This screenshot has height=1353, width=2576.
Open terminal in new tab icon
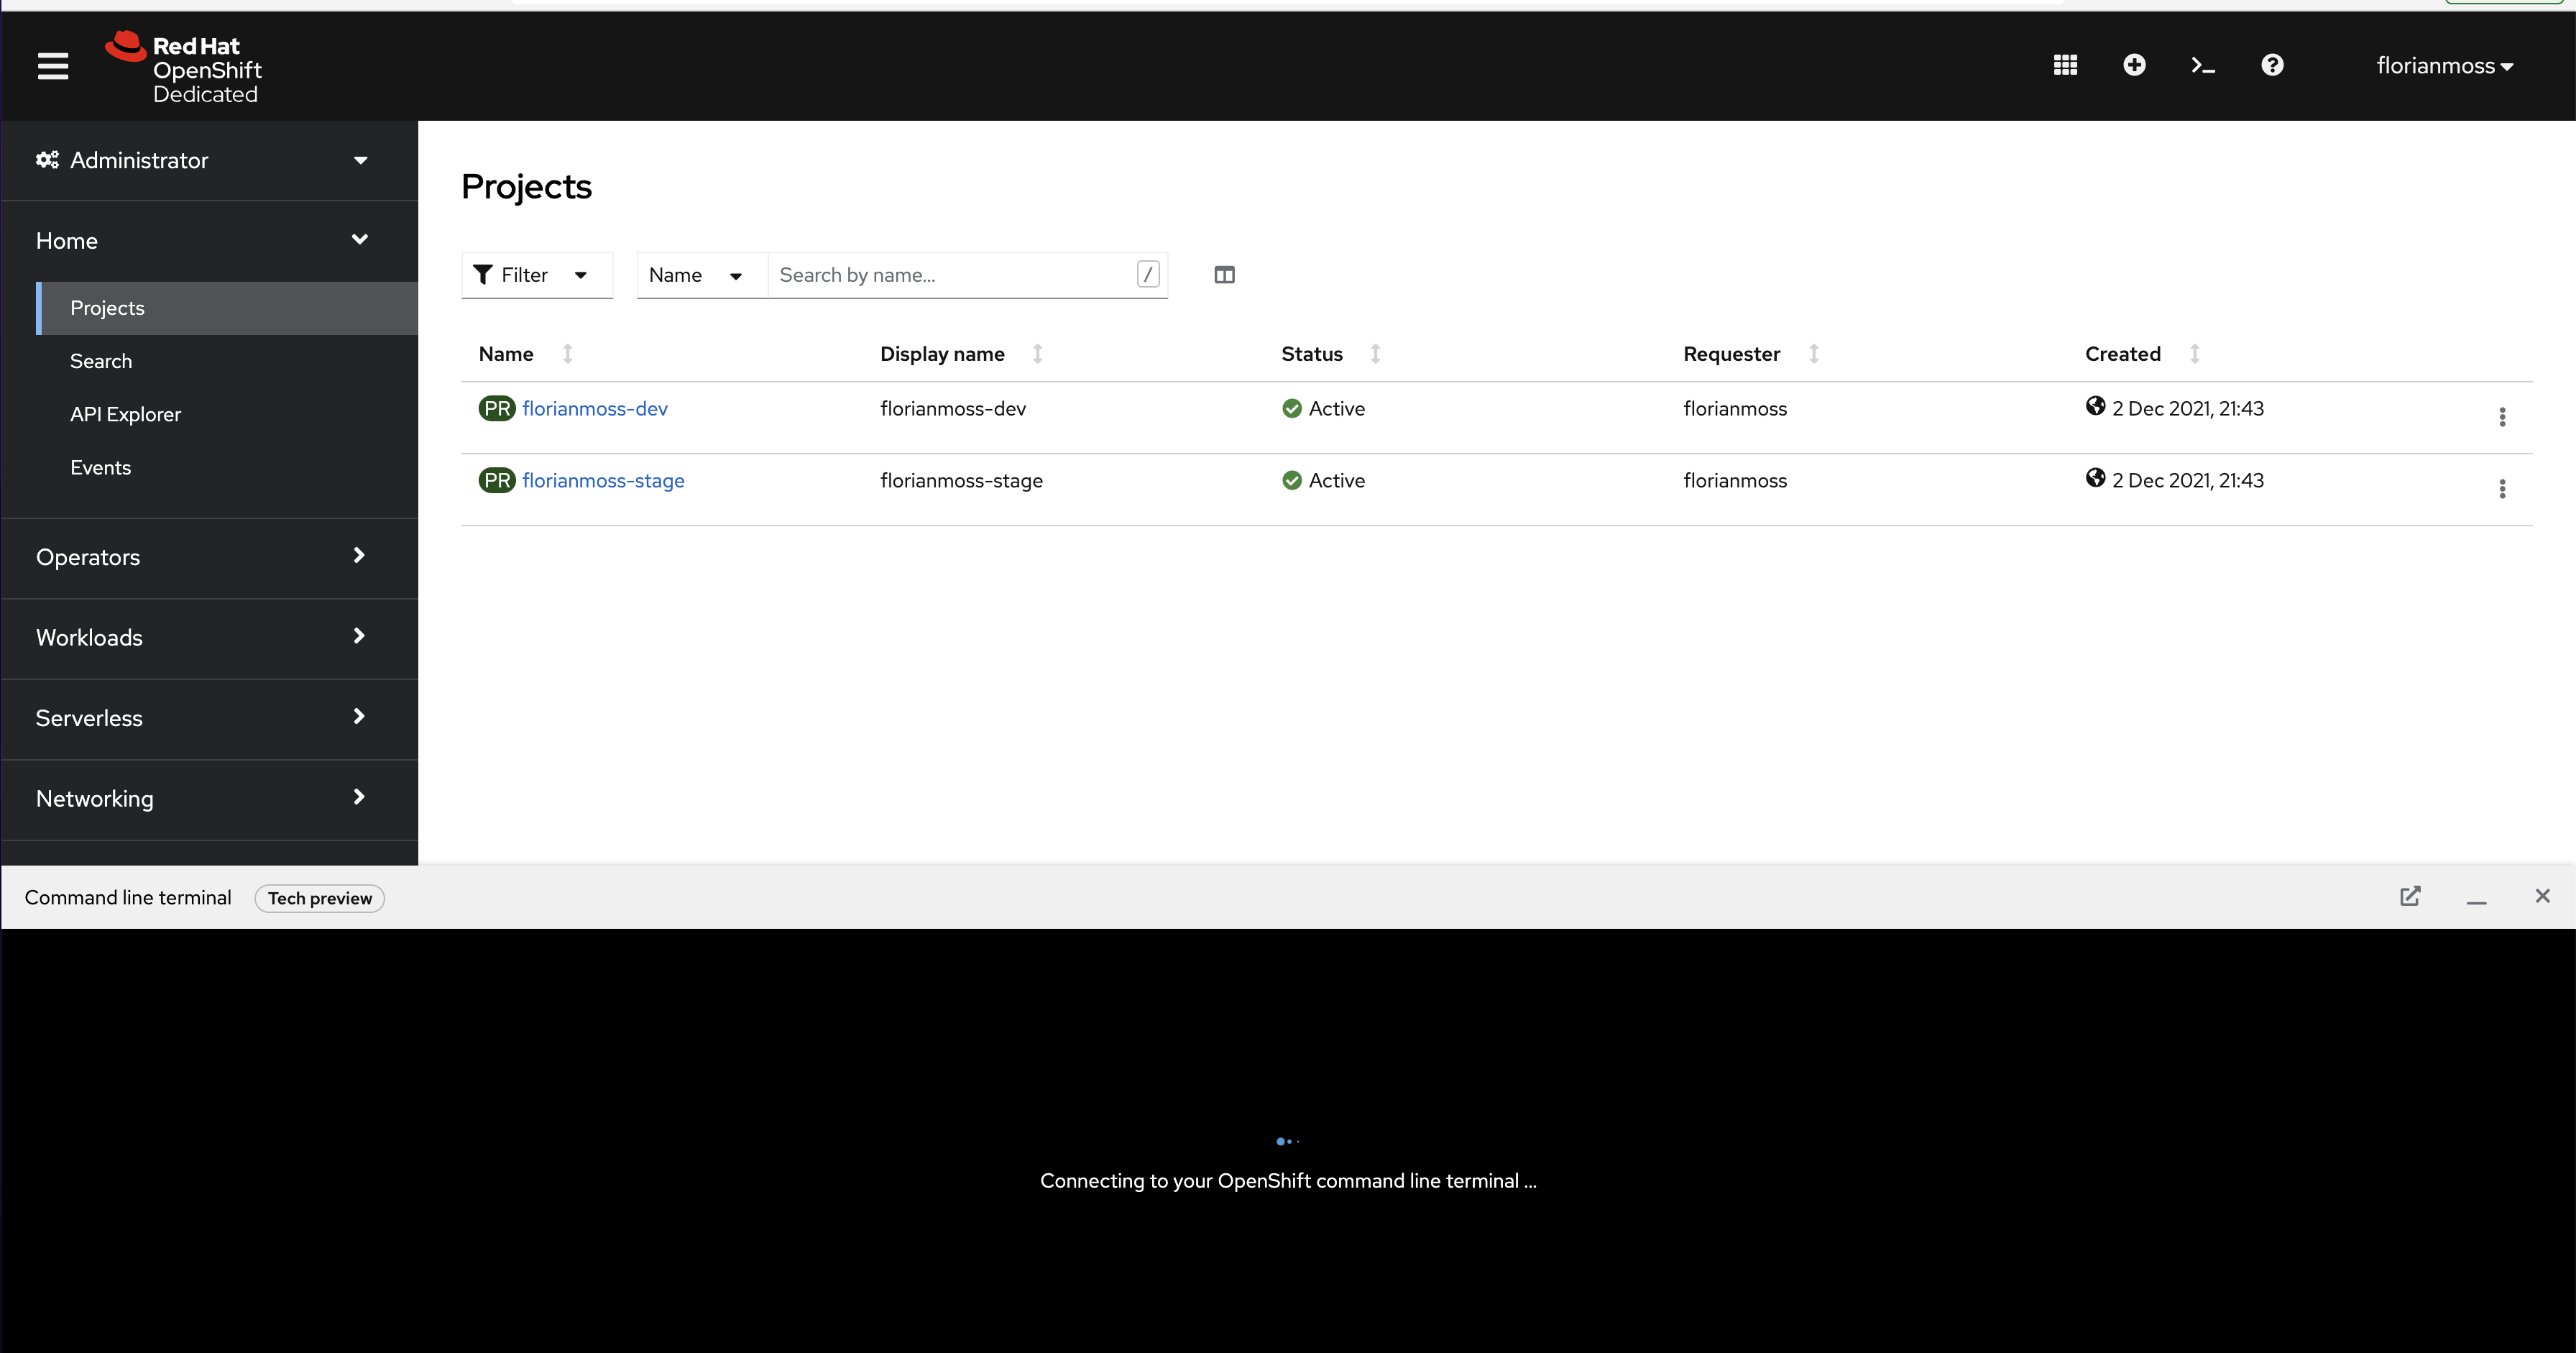pyautogui.click(x=2410, y=896)
